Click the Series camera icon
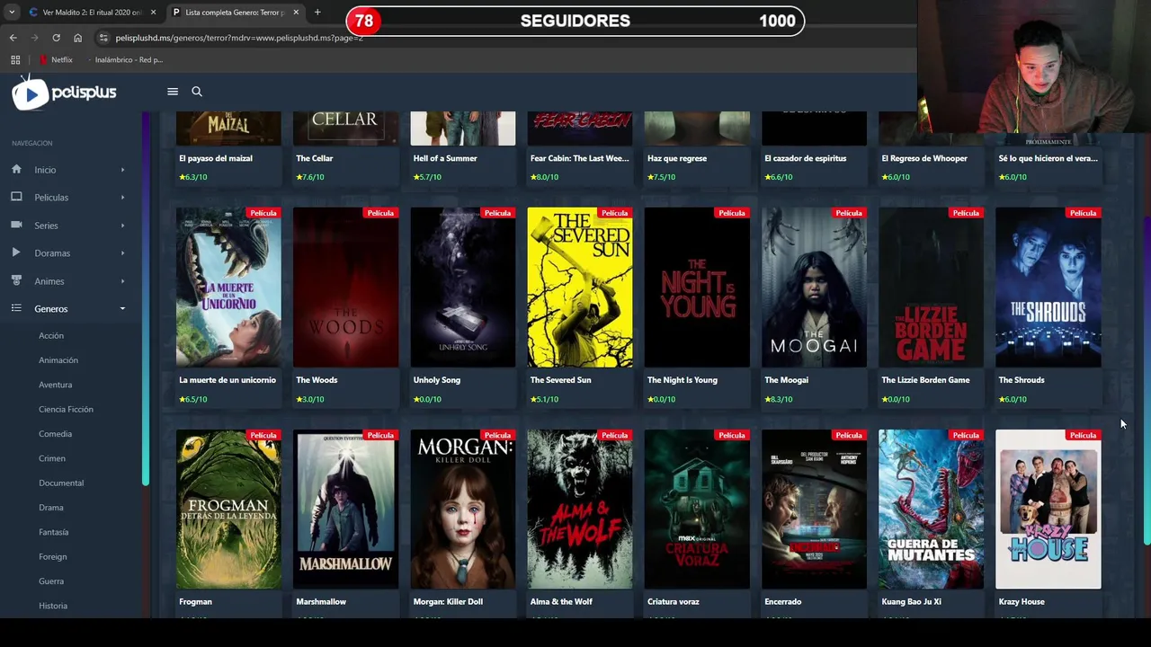 point(16,225)
